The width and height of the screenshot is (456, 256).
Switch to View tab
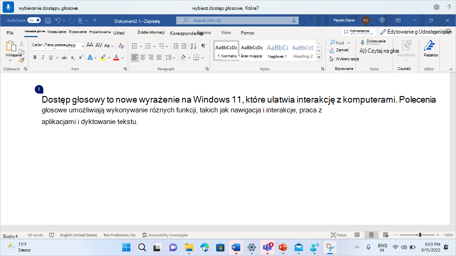(226, 33)
